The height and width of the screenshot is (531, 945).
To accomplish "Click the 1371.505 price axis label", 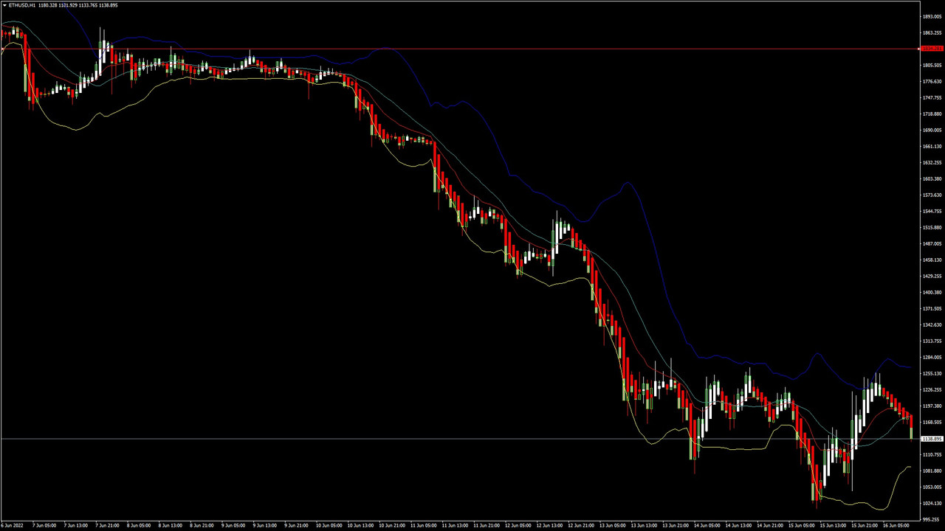I will tap(932, 308).
